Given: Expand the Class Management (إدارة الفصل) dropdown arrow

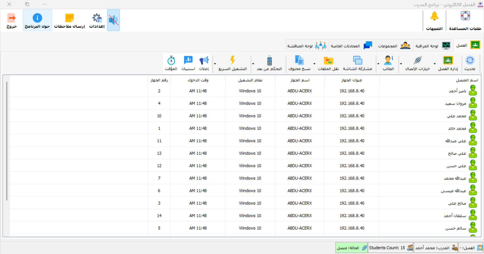Looking at the screenshot, I should tap(435, 64).
